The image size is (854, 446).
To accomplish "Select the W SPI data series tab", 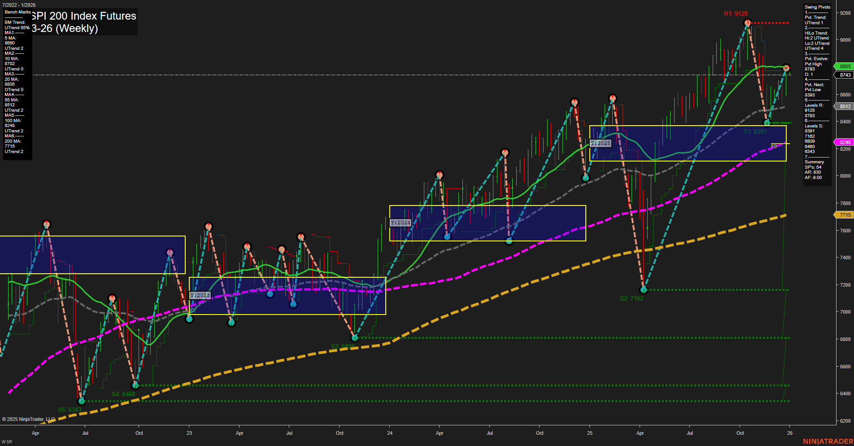I will (6, 442).
